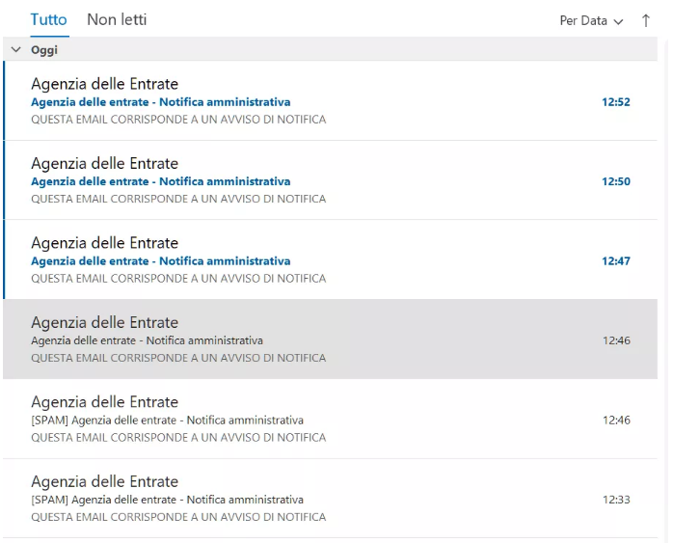
Task: Click the bold 12:52 timestamp
Action: pos(615,102)
